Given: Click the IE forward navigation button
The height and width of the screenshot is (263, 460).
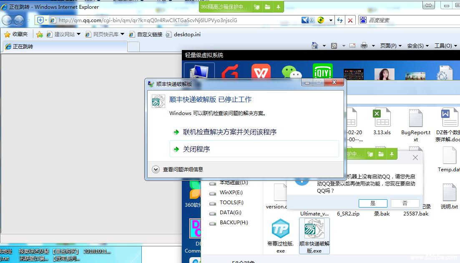Looking at the screenshot, I should point(19,20).
